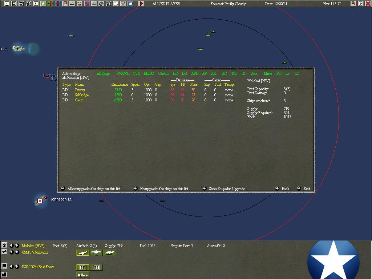Click the red plane on blue background icon

tap(58, 4)
